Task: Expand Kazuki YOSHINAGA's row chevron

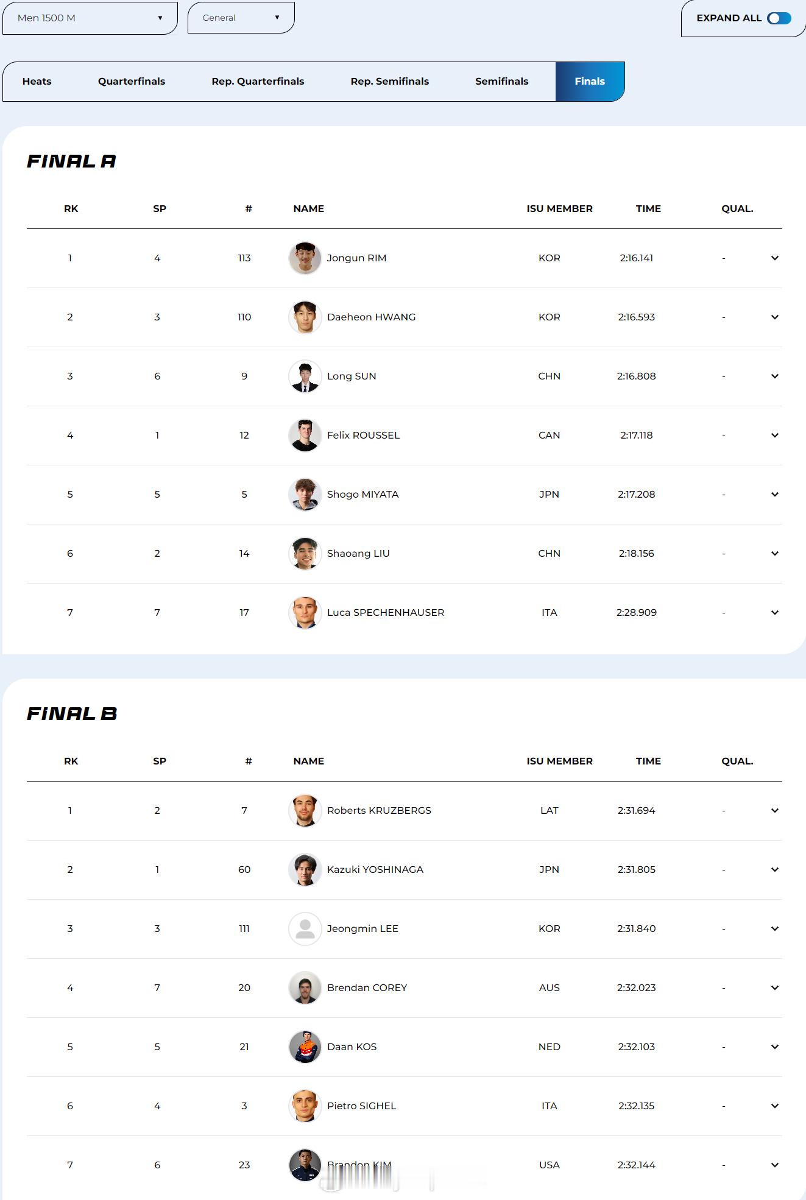Action: [x=774, y=870]
